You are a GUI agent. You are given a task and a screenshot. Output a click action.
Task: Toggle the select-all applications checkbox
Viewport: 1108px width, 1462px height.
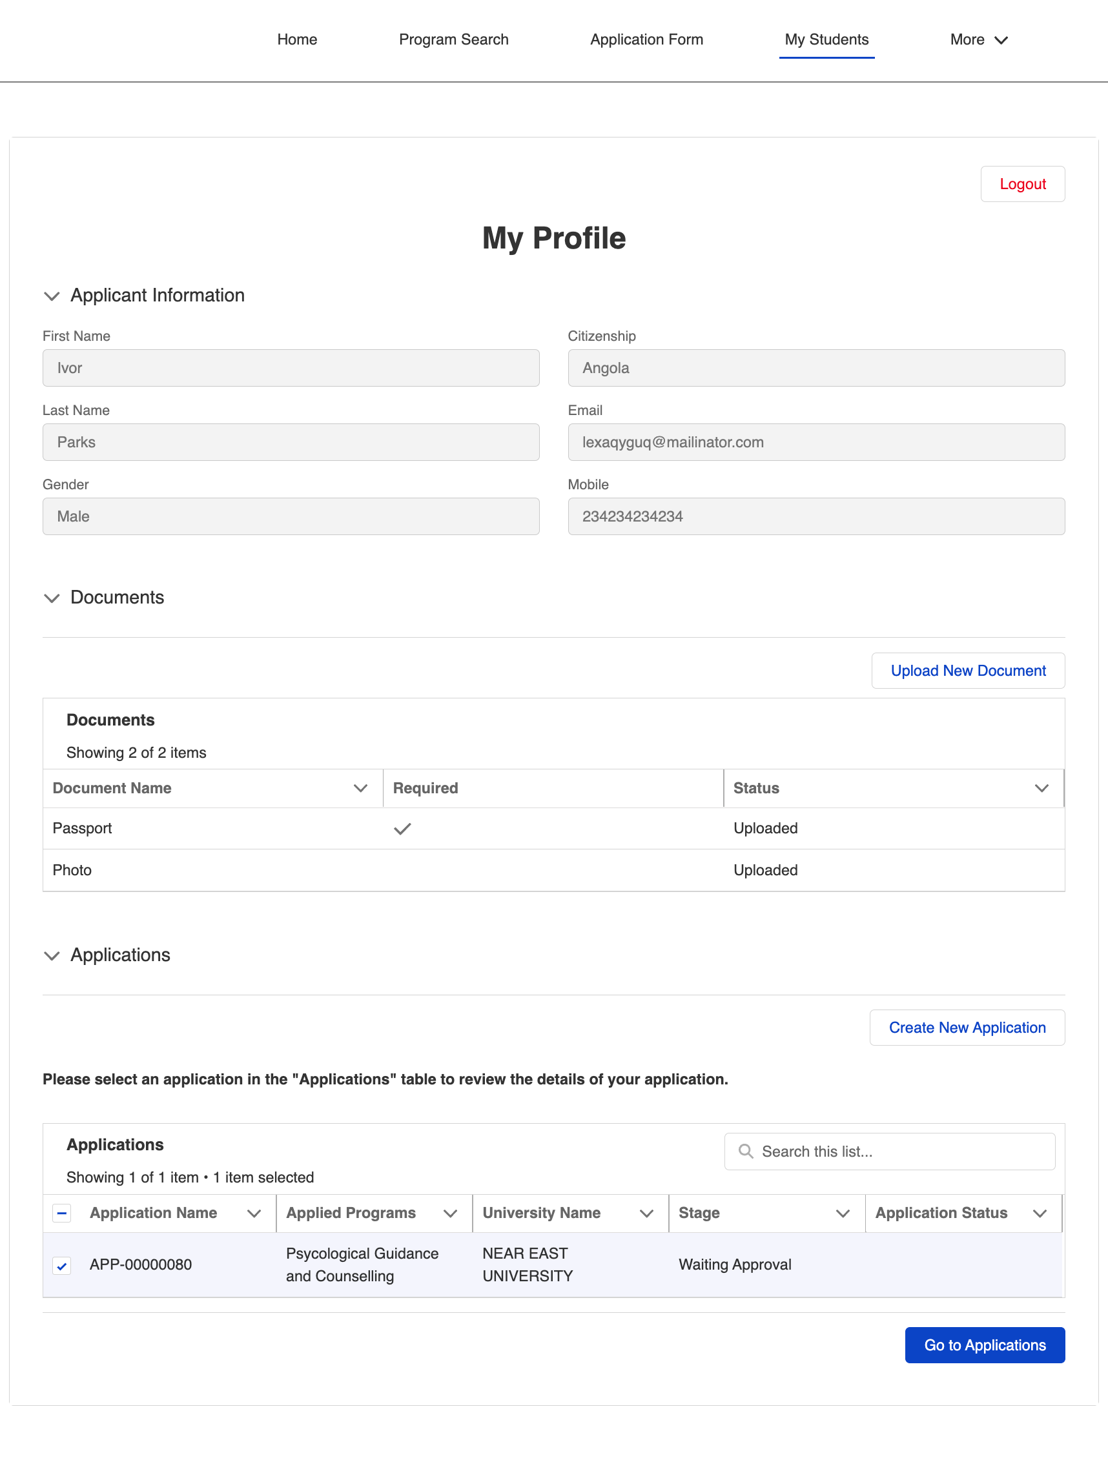pyautogui.click(x=61, y=1213)
